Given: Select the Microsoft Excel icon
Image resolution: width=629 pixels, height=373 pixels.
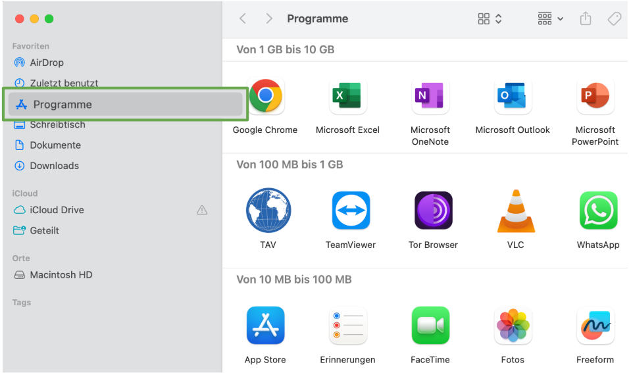Looking at the screenshot, I should (x=347, y=96).
